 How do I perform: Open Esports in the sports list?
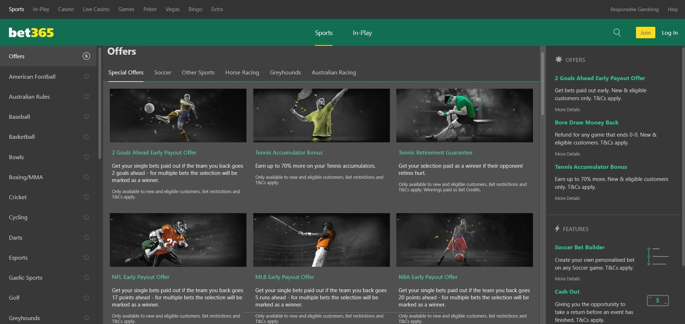pos(18,257)
